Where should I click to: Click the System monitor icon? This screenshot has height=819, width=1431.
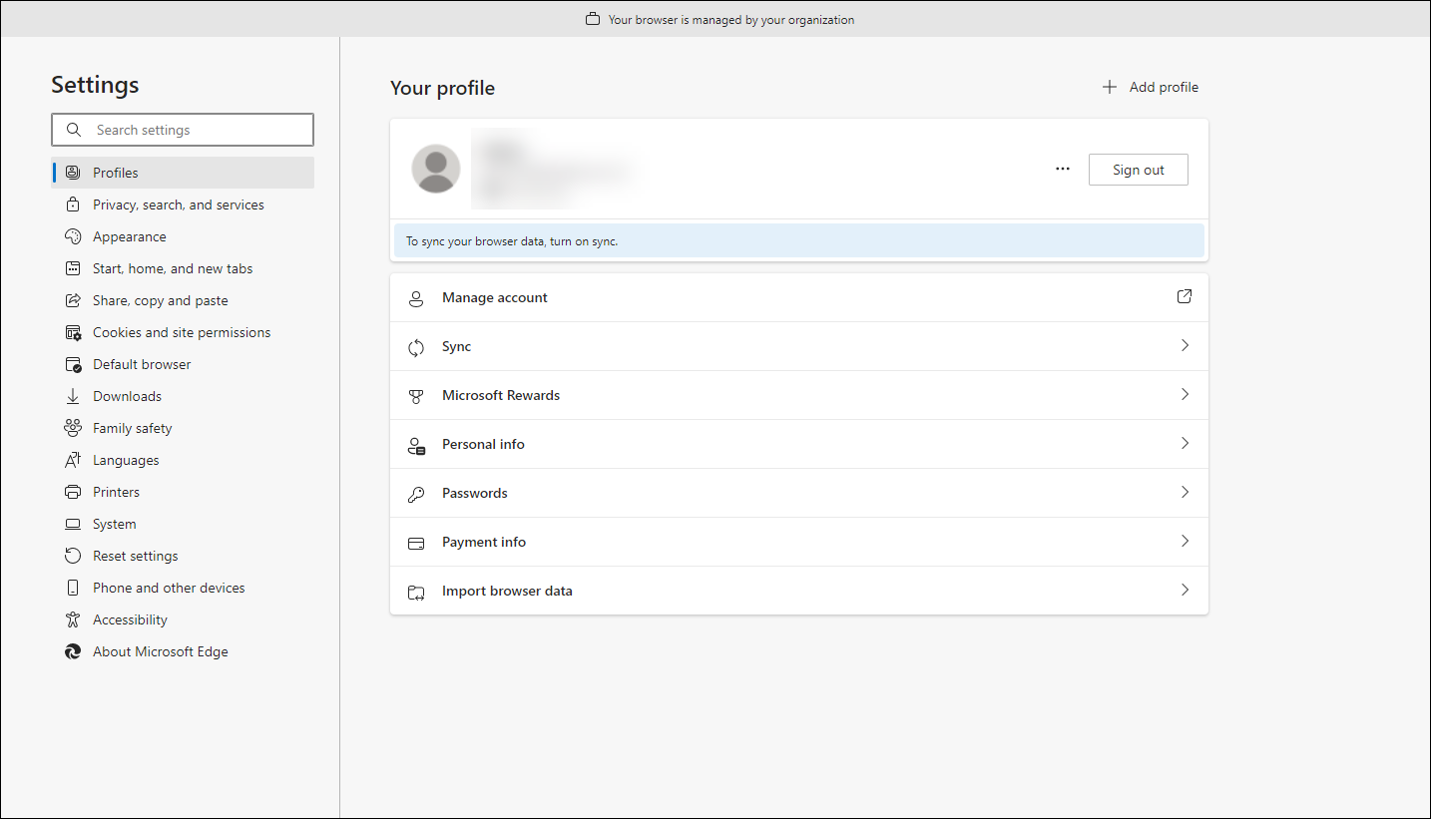[x=73, y=524]
